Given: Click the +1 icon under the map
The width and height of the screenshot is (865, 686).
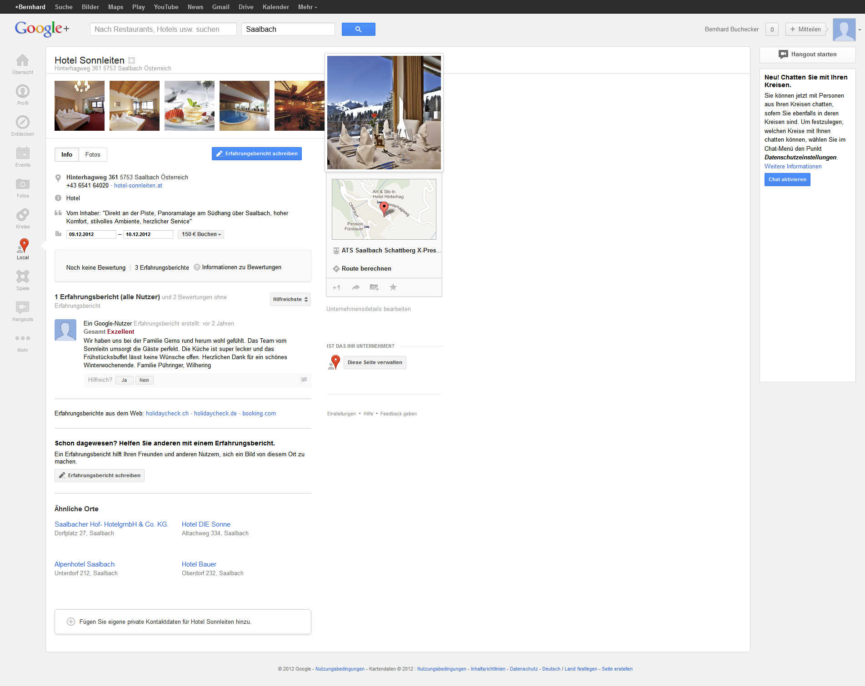Looking at the screenshot, I should click(x=336, y=287).
